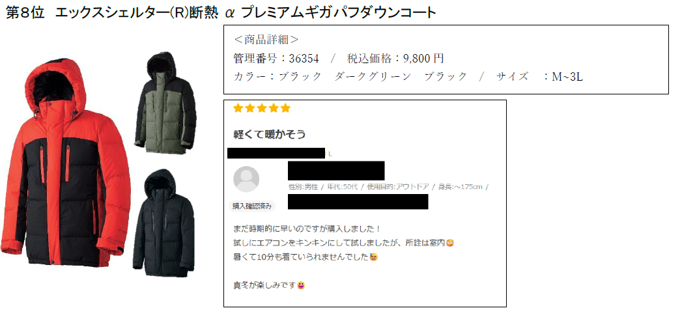Click the 商品詳細 header text
This screenshot has width=682, height=321.
click(266, 40)
